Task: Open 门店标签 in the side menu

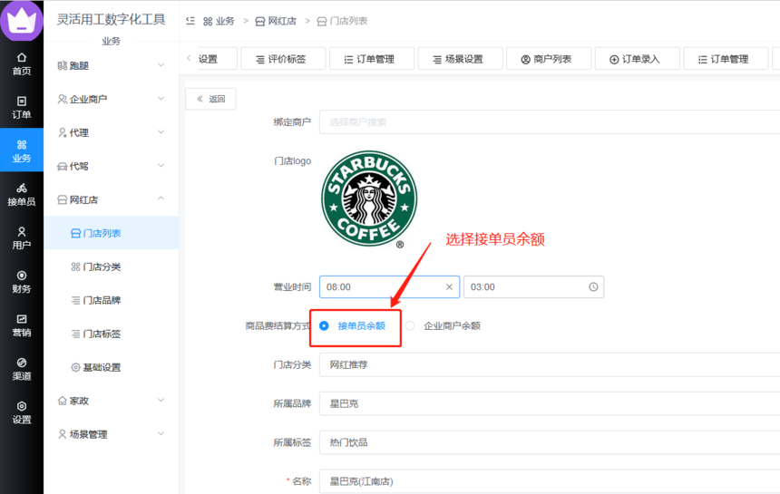Action: (111, 334)
